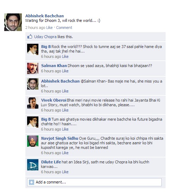Like the main Dhoom 3 post
This screenshot has height=193, width=192.
pos(49,28)
